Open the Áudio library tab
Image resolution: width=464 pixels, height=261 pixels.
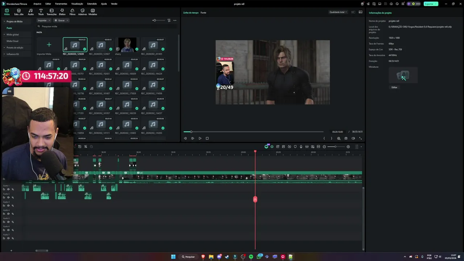tap(30, 12)
